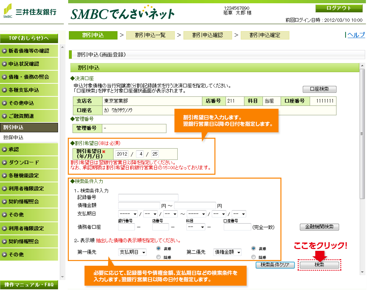Open the 支払期日 end month dropdown
Image resolution: width=367 pixels, height=290 pixels.
coord(219,214)
